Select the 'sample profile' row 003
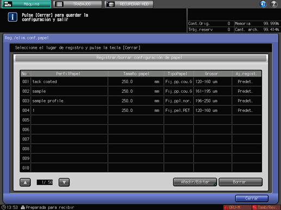Viewport: 281px width, 210px height. click(141, 101)
